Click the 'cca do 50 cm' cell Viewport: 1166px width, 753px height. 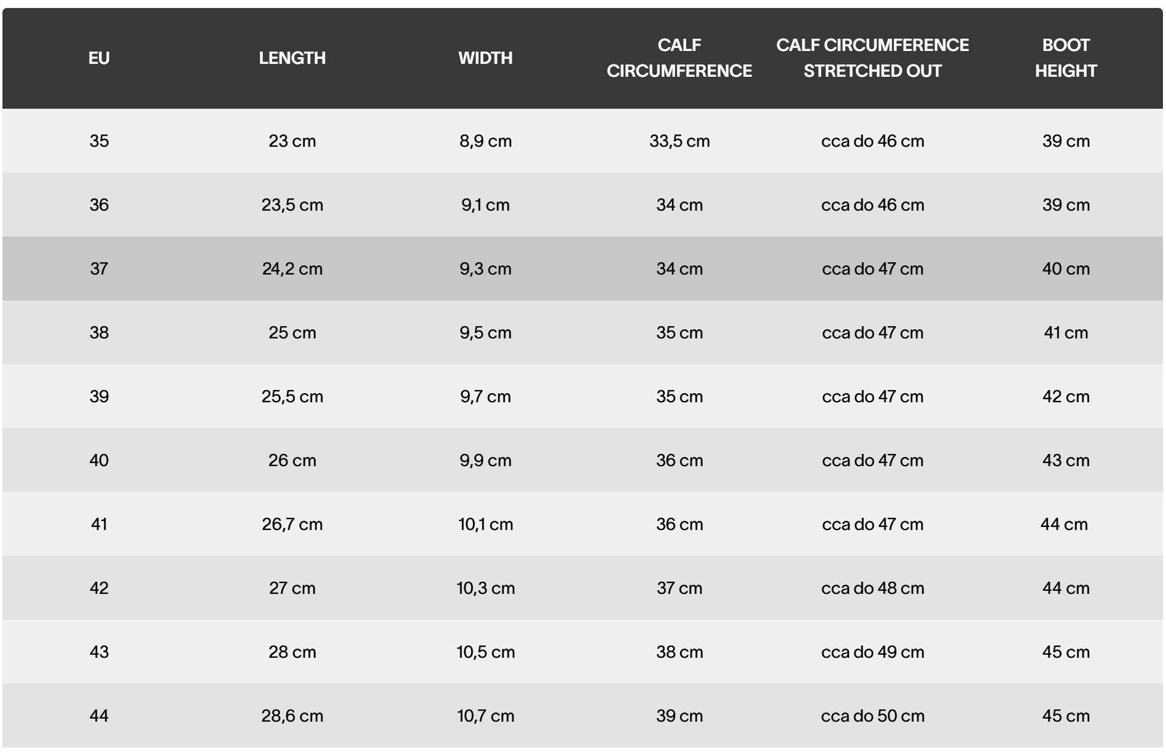(872, 716)
